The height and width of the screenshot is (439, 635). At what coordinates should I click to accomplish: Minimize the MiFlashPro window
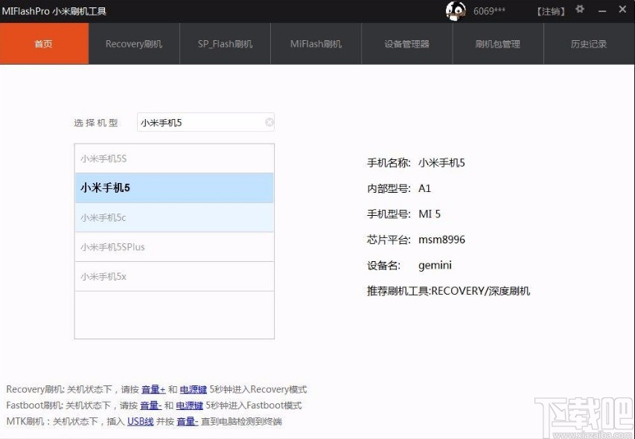[602, 10]
